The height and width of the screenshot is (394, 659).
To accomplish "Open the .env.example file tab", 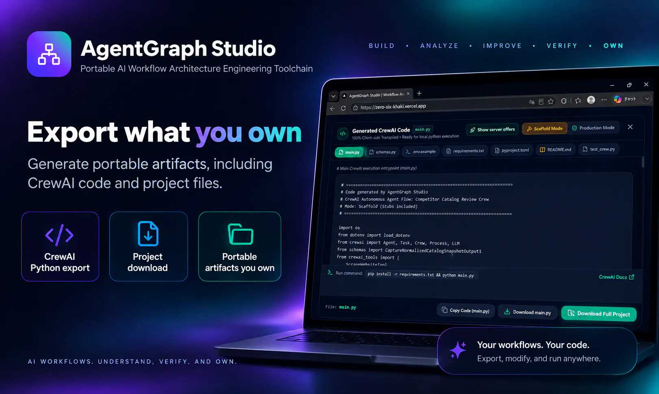I will coord(420,152).
